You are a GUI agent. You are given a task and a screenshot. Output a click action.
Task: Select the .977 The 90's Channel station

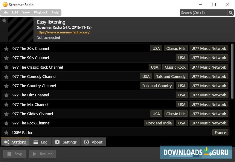(x=115, y=58)
